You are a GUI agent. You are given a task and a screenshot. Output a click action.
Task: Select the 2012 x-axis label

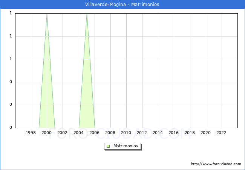[x=142, y=133]
